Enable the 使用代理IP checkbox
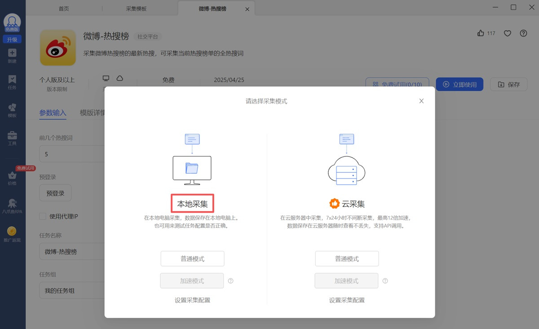539x329 pixels. click(43, 216)
